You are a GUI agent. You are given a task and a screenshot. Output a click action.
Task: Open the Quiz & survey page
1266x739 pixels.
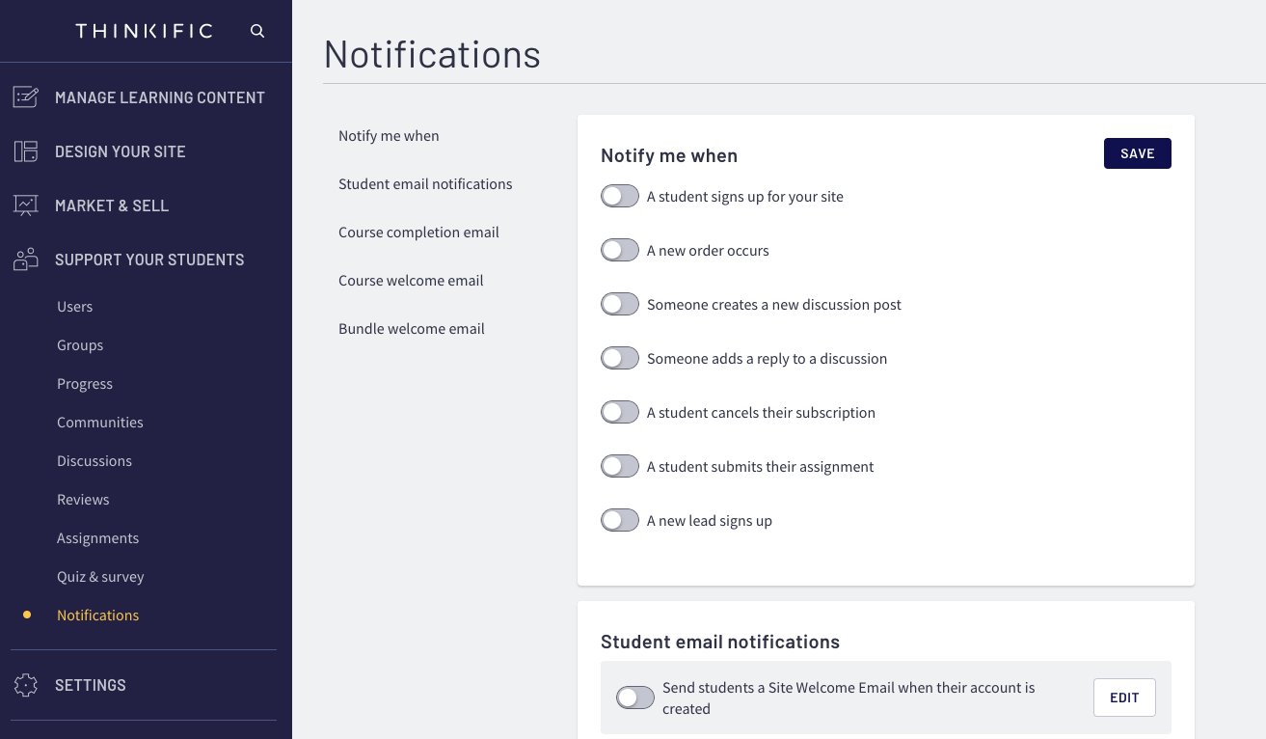pos(100,576)
